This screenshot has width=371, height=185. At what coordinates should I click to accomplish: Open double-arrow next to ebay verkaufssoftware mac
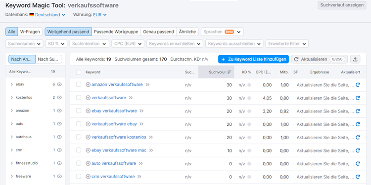click(x=151, y=150)
